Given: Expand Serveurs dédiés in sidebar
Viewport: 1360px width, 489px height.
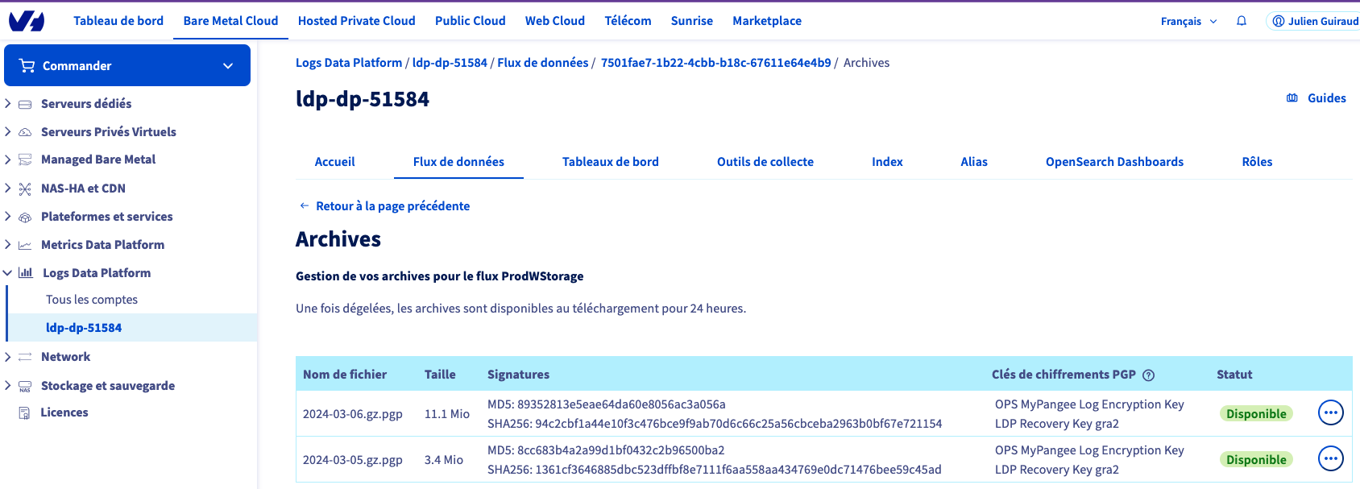Looking at the screenshot, I should 8,104.
